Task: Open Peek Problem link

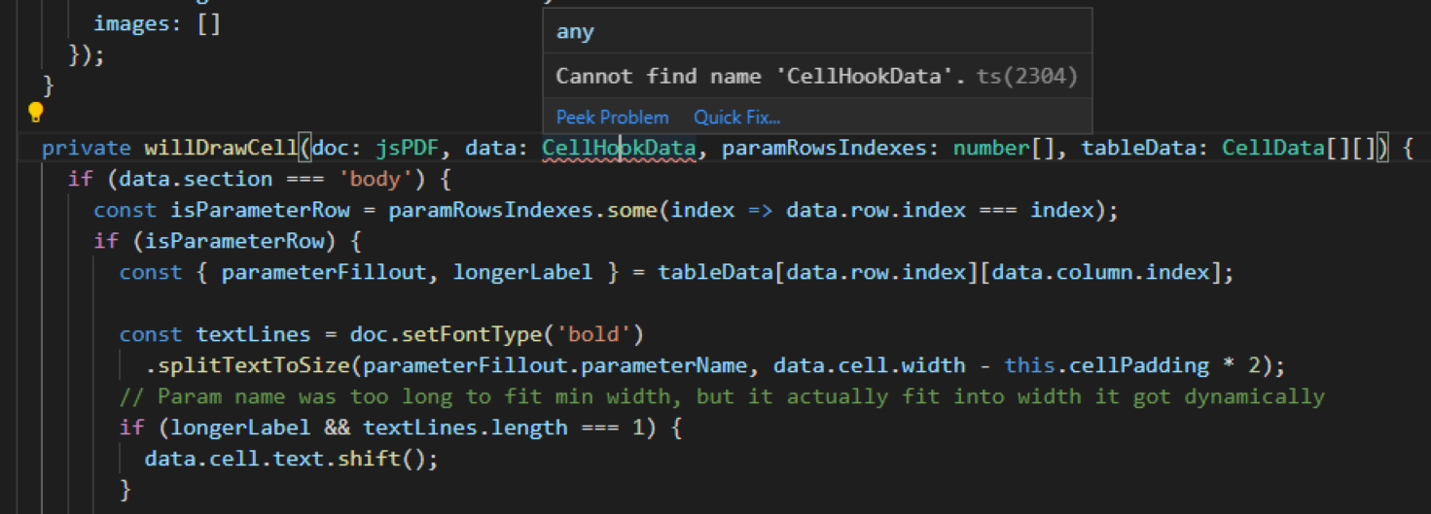Action: pyautogui.click(x=612, y=118)
